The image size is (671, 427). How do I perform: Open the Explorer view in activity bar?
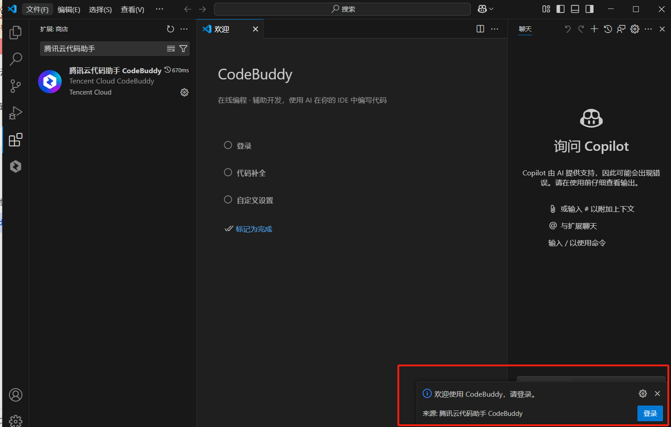16,32
